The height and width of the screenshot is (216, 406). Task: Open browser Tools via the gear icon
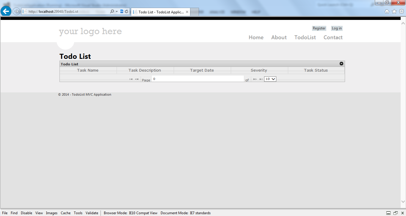pos(401,11)
